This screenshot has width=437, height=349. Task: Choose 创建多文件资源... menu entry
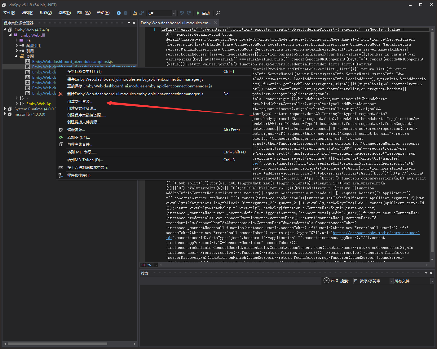coord(154,108)
